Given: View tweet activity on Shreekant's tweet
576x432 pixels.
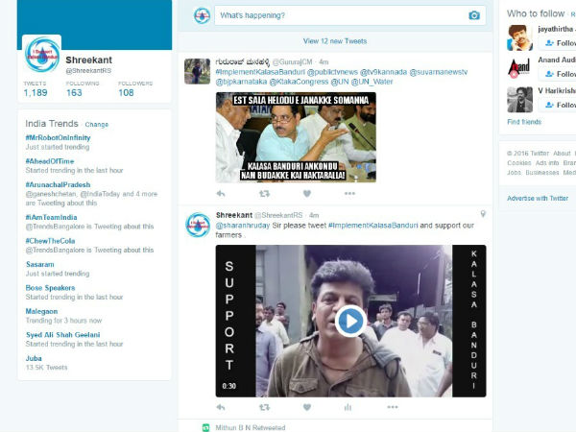Looking at the screenshot, I should click(348, 407).
